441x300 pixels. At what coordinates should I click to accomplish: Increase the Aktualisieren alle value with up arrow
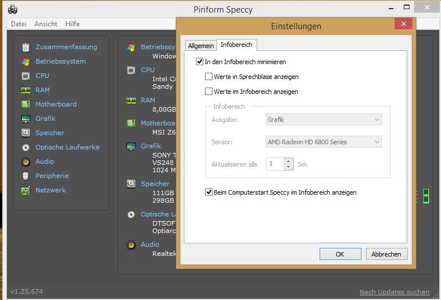pyautogui.click(x=289, y=161)
